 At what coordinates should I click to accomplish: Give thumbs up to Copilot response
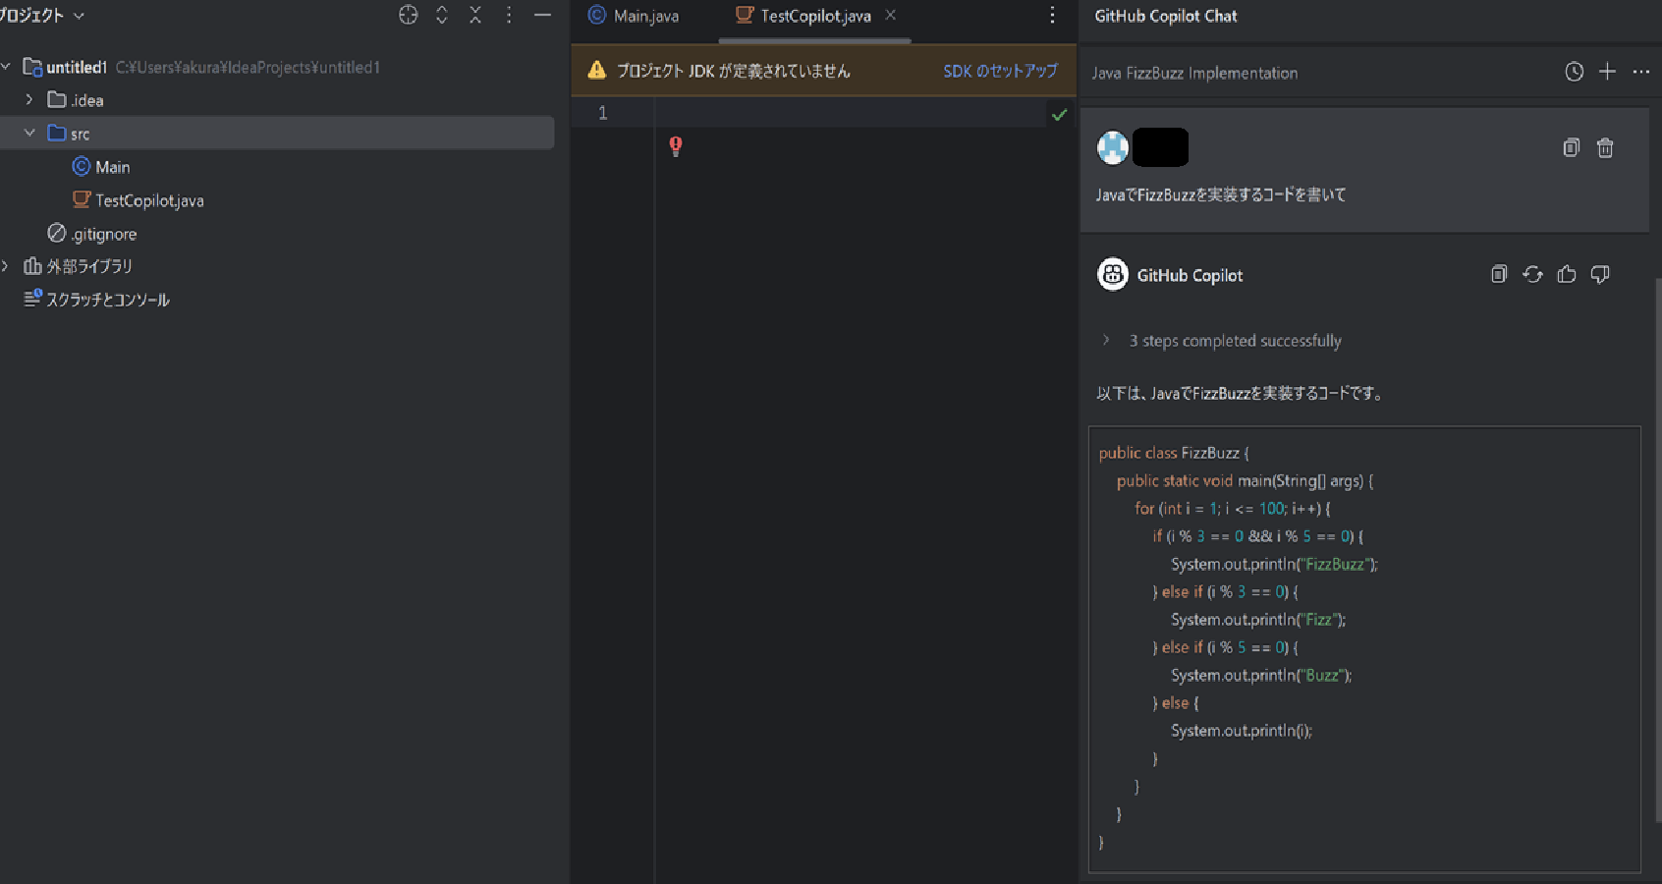pyautogui.click(x=1567, y=274)
